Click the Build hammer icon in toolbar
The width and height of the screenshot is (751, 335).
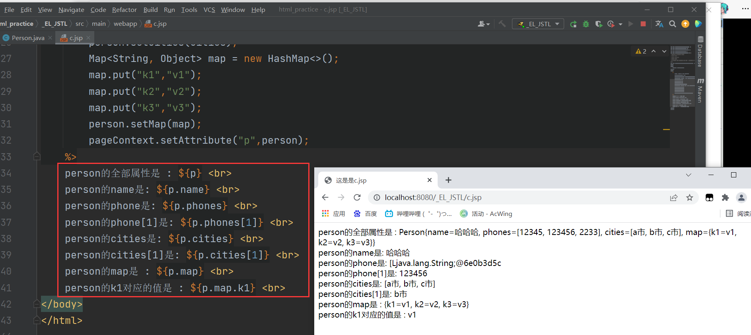[502, 24]
